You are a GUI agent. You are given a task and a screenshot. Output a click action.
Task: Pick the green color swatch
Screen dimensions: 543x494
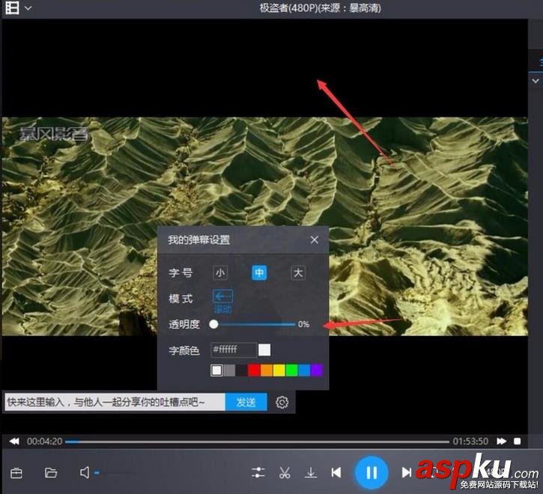[x=291, y=370]
